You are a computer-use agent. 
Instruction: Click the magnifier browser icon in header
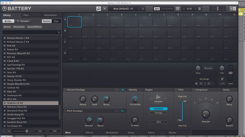point(99,9)
